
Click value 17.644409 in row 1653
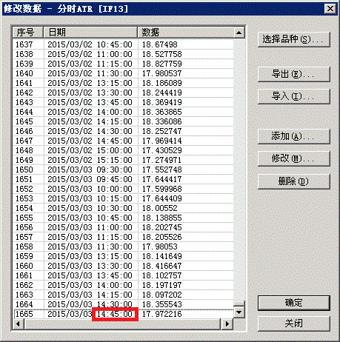(162, 198)
